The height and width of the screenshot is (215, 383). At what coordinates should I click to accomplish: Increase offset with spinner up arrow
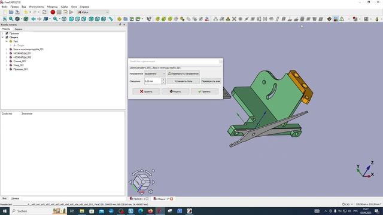[163, 79]
